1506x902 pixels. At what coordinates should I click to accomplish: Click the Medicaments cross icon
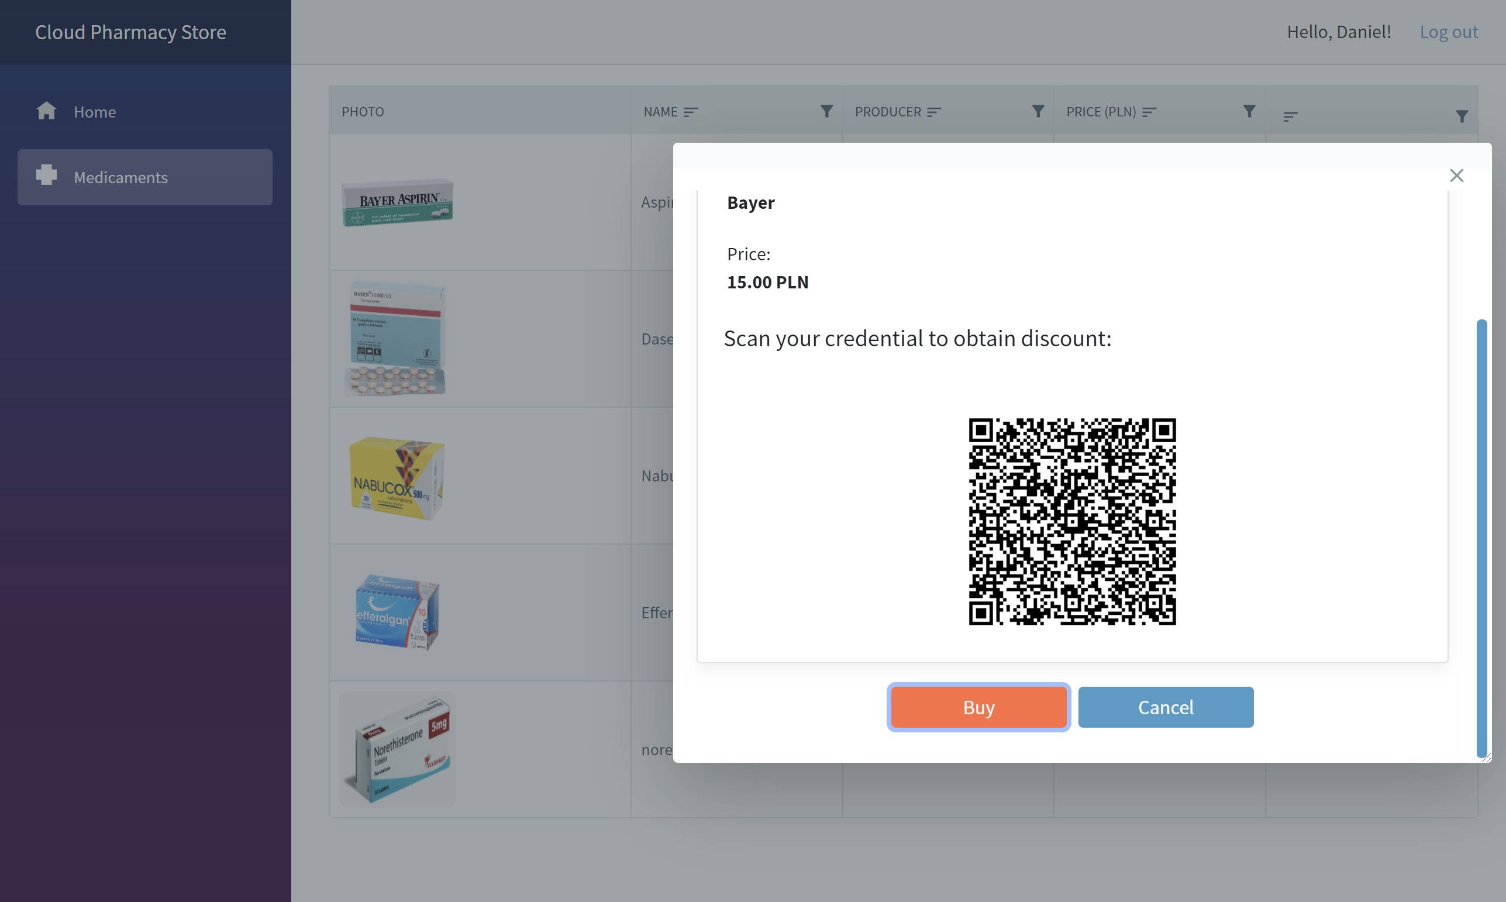coord(46,175)
